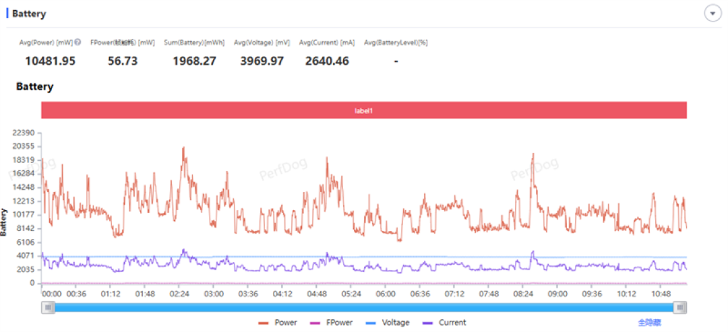The width and height of the screenshot is (728, 332).
Task: Click the Avg(Current) [mA] label
Action: 327,42
